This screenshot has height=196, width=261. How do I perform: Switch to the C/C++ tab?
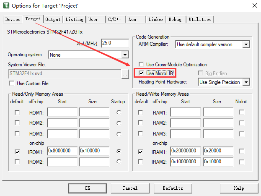tap(115, 19)
